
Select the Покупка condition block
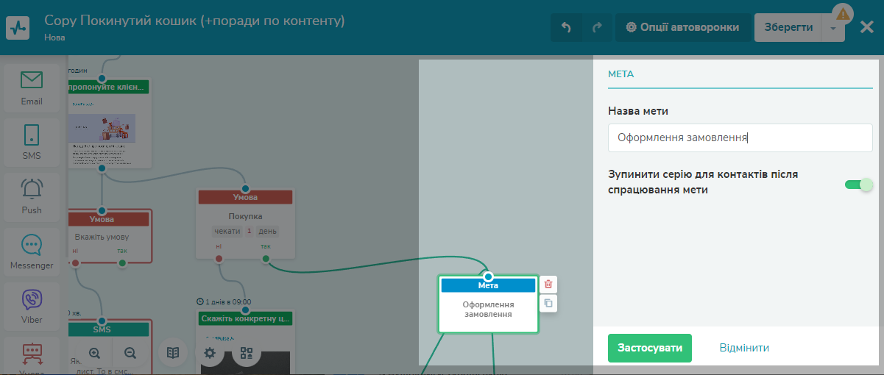click(x=245, y=224)
